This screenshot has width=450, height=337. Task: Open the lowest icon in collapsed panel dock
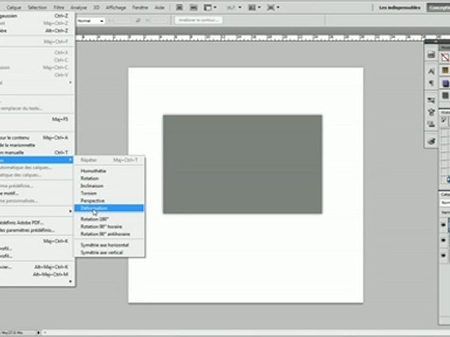click(x=431, y=141)
